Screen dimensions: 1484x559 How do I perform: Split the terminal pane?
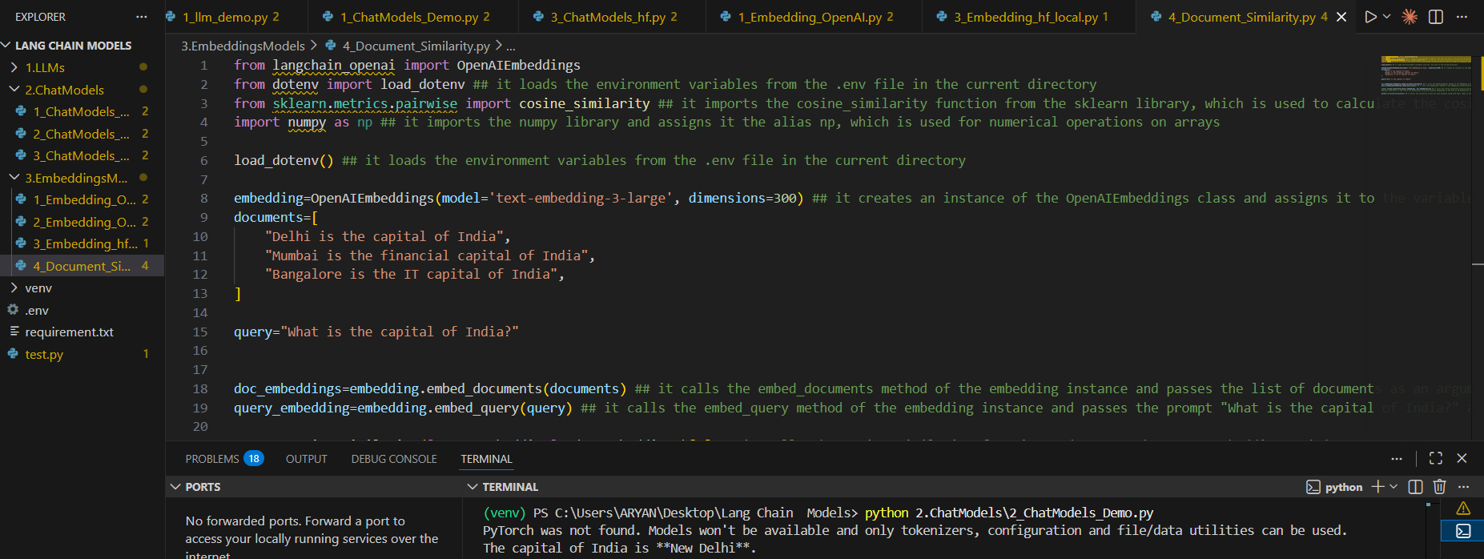click(x=1415, y=487)
